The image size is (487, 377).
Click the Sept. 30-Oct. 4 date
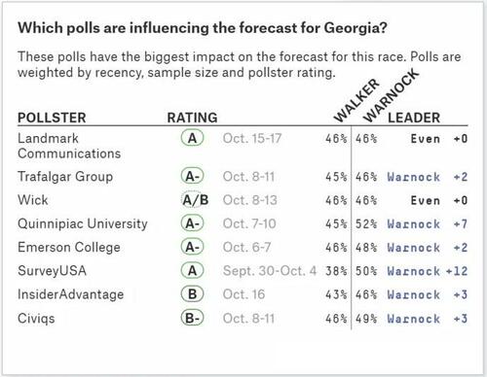click(x=270, y=271)
